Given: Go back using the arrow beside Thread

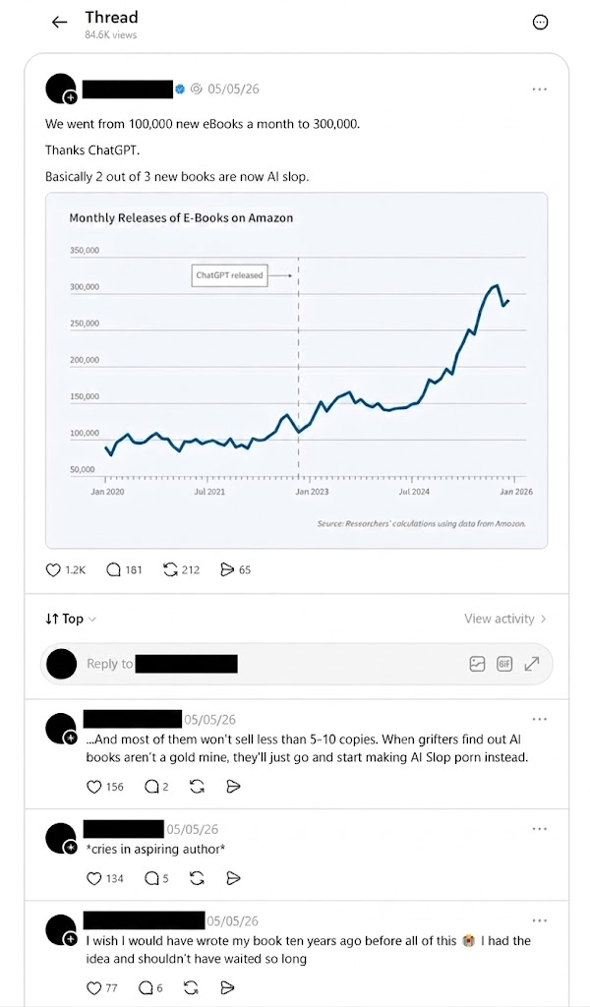Looking at the screenshot, I should (59, 23).
